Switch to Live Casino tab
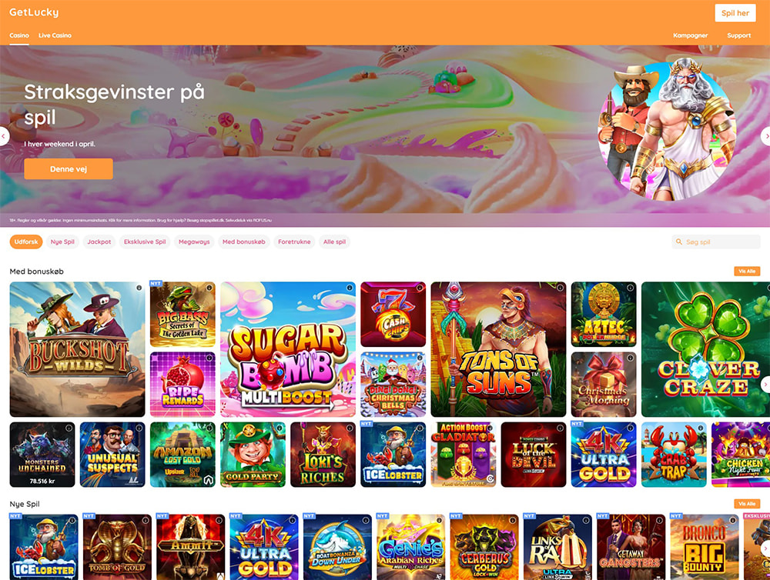Screen dimensions: 770x580 click(55, 35)
